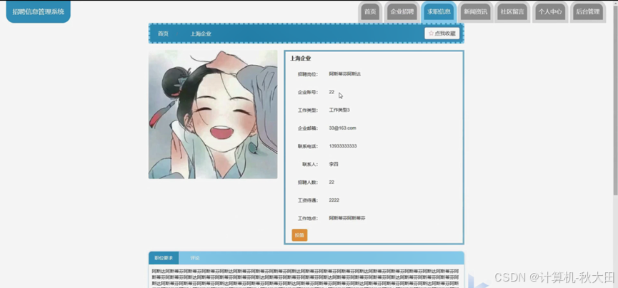This screenshot has height=288, width=618.
Task: Open the 新闻资讯 tab
Action: [475, 11]
